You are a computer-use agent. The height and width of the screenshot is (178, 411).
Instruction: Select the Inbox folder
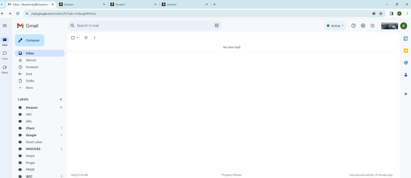[x=39, y=53]
